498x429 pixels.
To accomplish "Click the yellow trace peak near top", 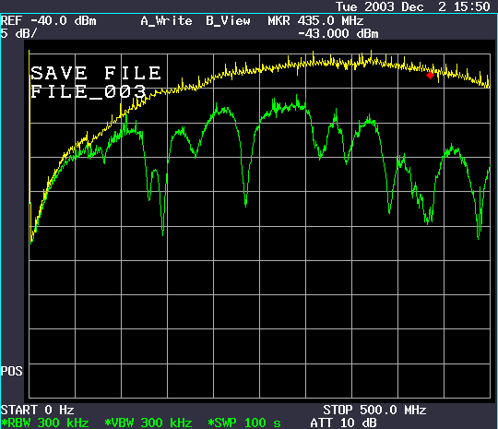I will tap(371, 54).
